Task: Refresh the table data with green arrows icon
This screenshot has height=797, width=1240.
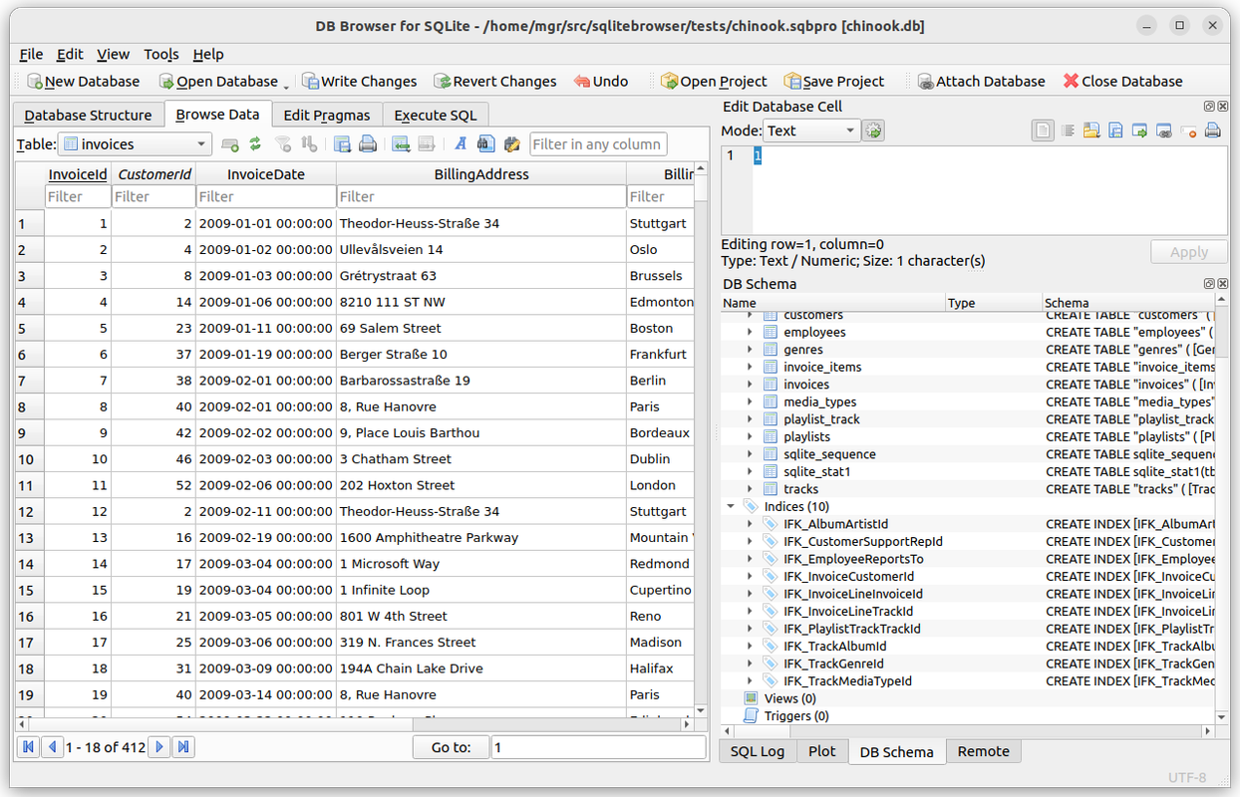Action: (255, 144)
